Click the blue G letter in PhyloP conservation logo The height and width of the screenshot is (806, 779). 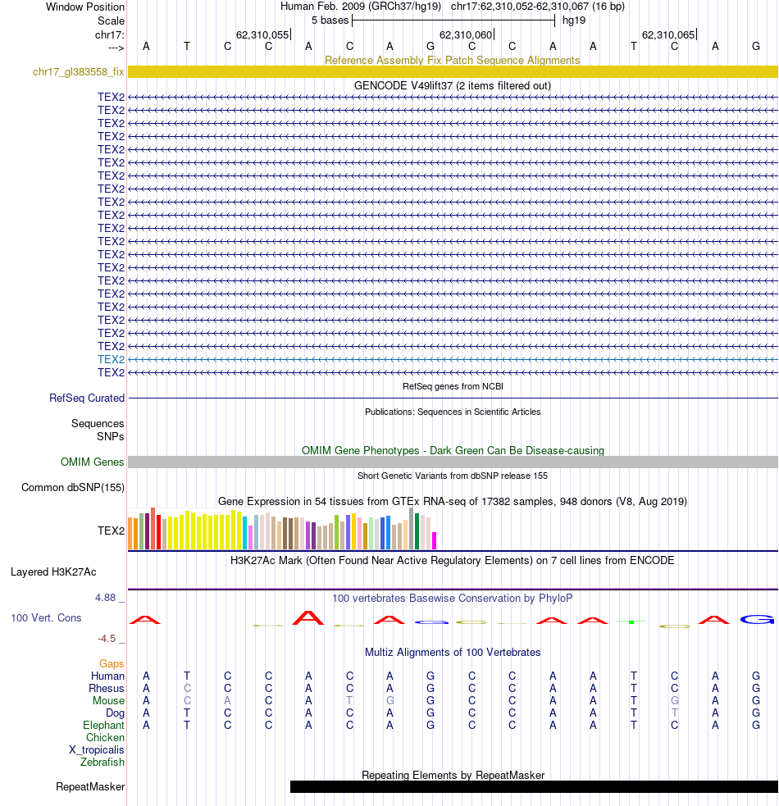point(756,619)
